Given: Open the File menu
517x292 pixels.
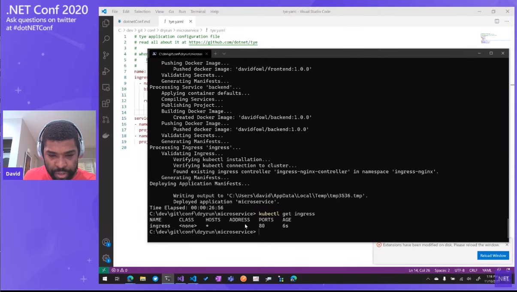Looking at the screenshot, I should coord(115,12).
